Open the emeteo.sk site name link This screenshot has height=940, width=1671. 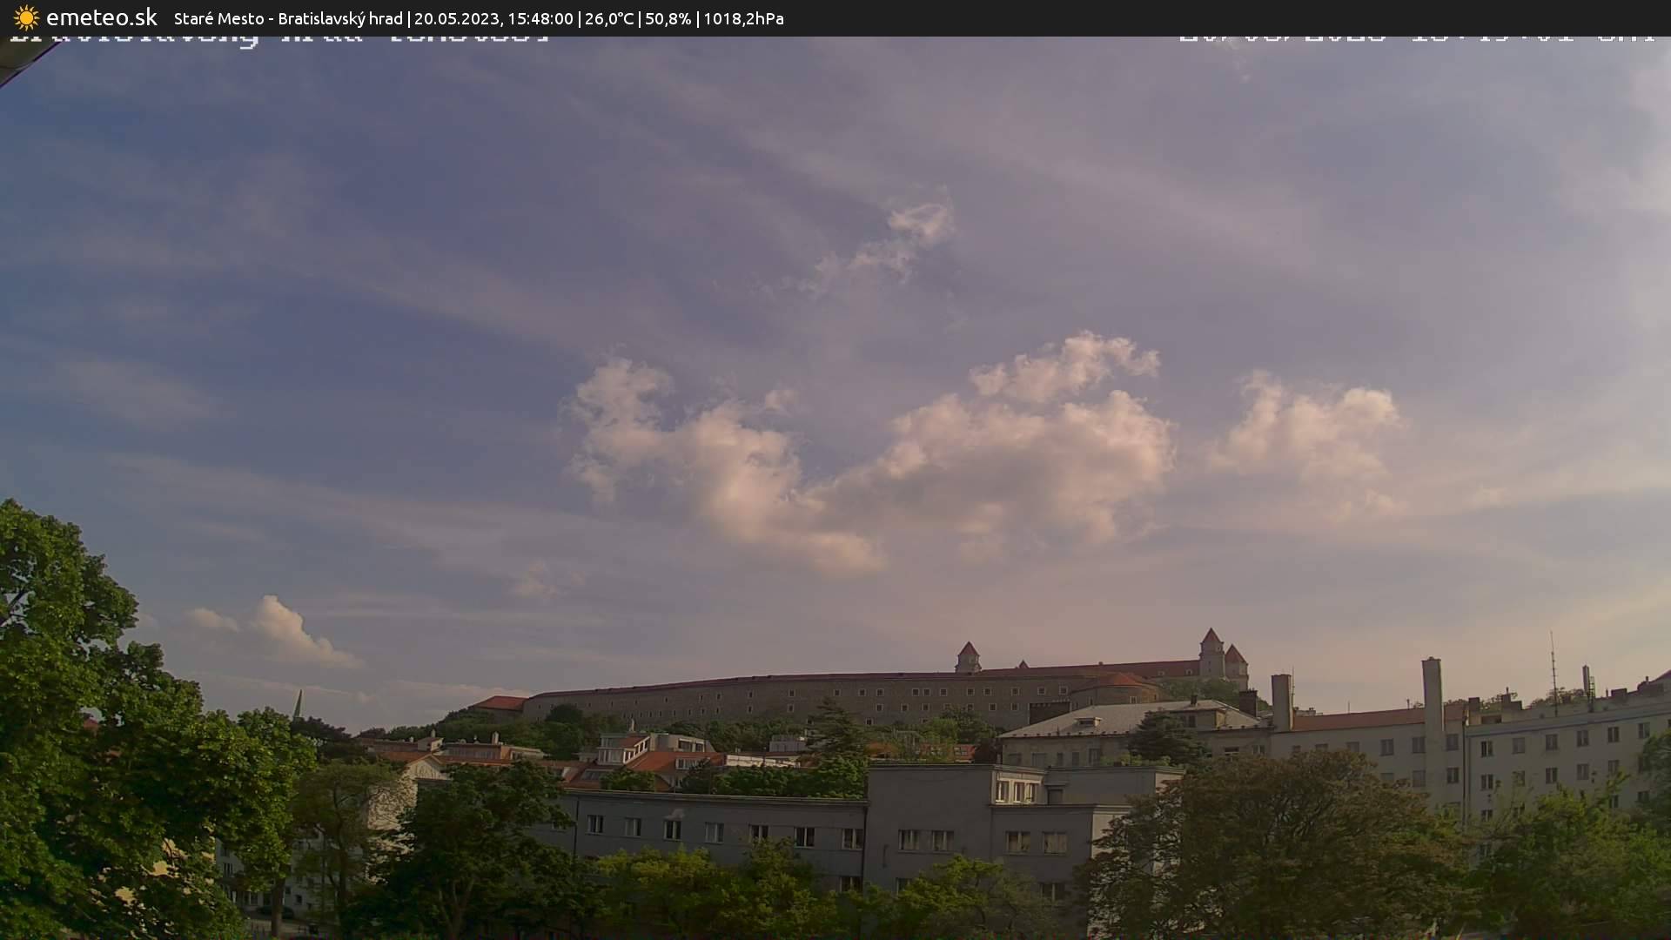click(x=101, y=17)
